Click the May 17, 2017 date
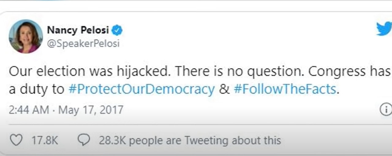The width and height of the screenshot is (392, 156). pyautogui.click(x=91, y=110)
